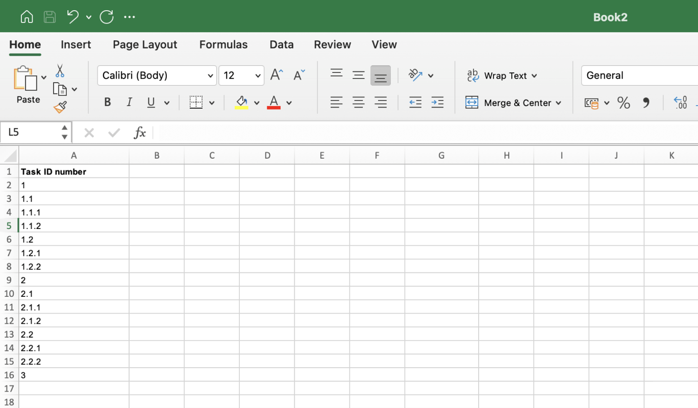Toggle bold formatting
Image resolution: width=698 pixels, height=408 pixels.
(x=107, y=102)
